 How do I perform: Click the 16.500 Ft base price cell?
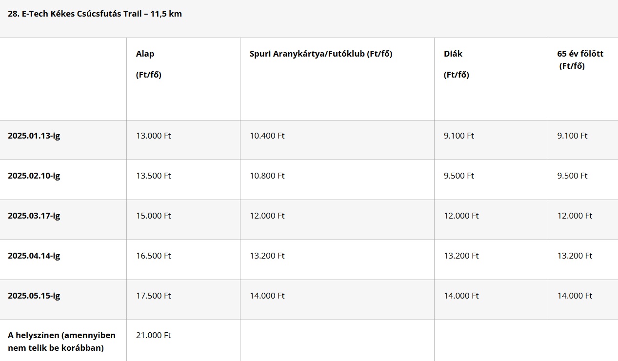(x=154, y=256)
